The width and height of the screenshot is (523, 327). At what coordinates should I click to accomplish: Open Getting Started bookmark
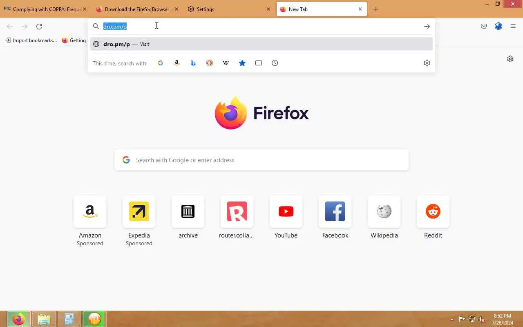pyautogui.click(x=74, y=40)
